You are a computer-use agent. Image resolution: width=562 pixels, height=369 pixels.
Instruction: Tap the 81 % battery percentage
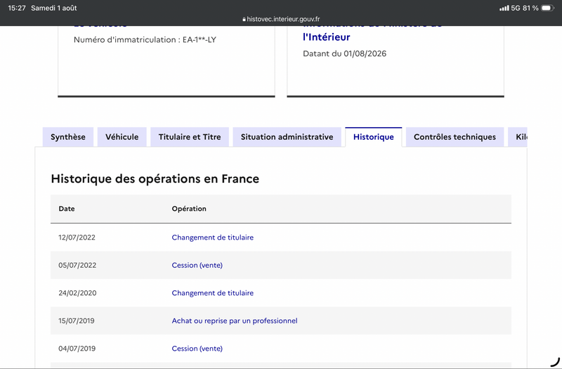[530, 8]
